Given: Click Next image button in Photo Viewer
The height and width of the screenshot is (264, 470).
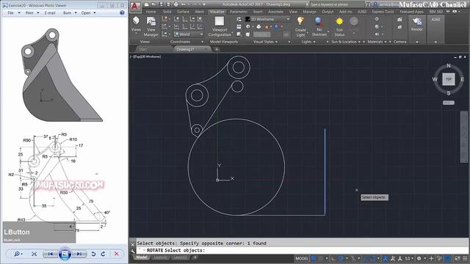Looking at the screenshot, I should coord(79,254).
